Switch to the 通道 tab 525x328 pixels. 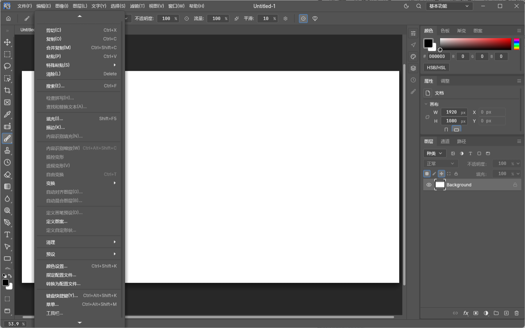point(445,141)
